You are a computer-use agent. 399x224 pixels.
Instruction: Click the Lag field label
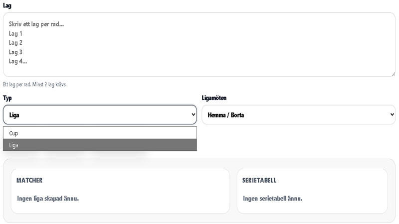(x=7, y=5)
